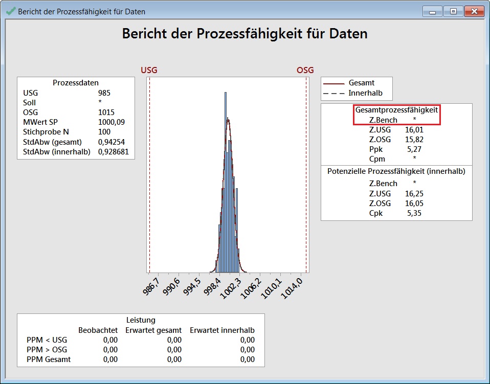Viewport: 490px width, 384px height.
Task: Click the Beobachtet column header
Action: 98,330
